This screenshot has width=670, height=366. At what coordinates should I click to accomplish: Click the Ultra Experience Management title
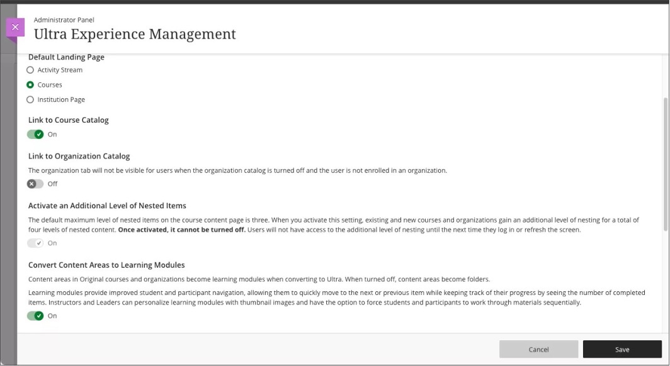[x=135, y=34]
